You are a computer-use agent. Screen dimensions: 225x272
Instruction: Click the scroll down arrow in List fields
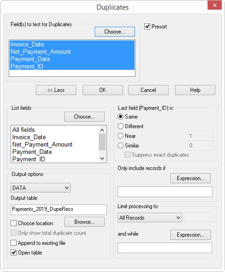(x=102, y=158)
